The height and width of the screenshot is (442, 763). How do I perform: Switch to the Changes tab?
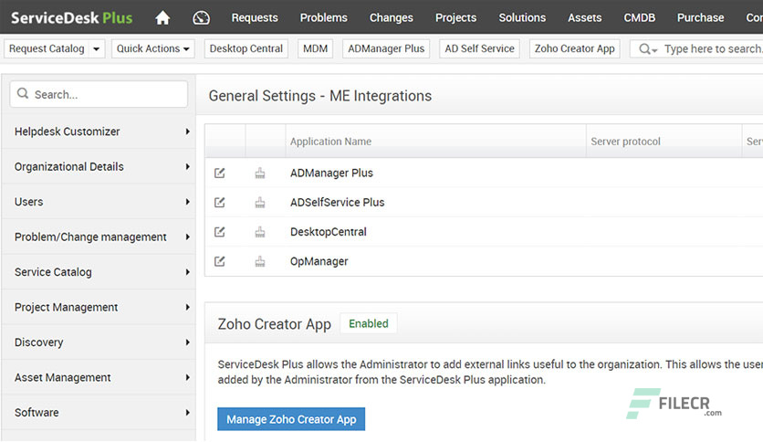(x=392, y=17)
